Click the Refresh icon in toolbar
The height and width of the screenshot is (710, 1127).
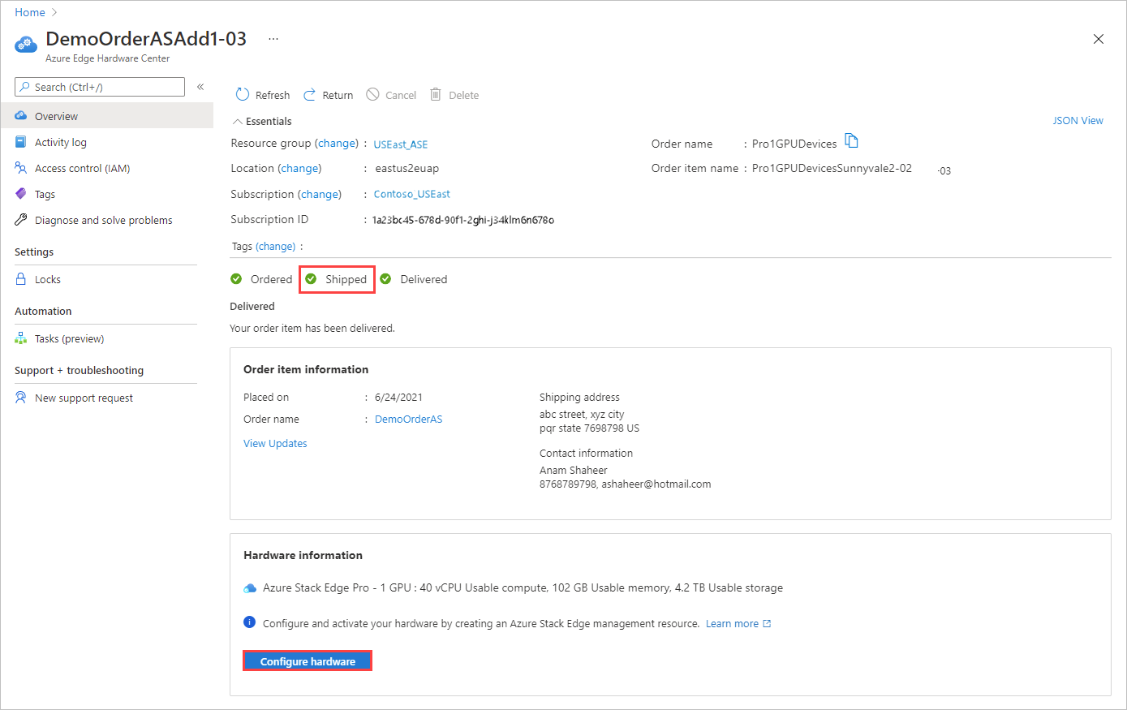[x=243, y=95]
